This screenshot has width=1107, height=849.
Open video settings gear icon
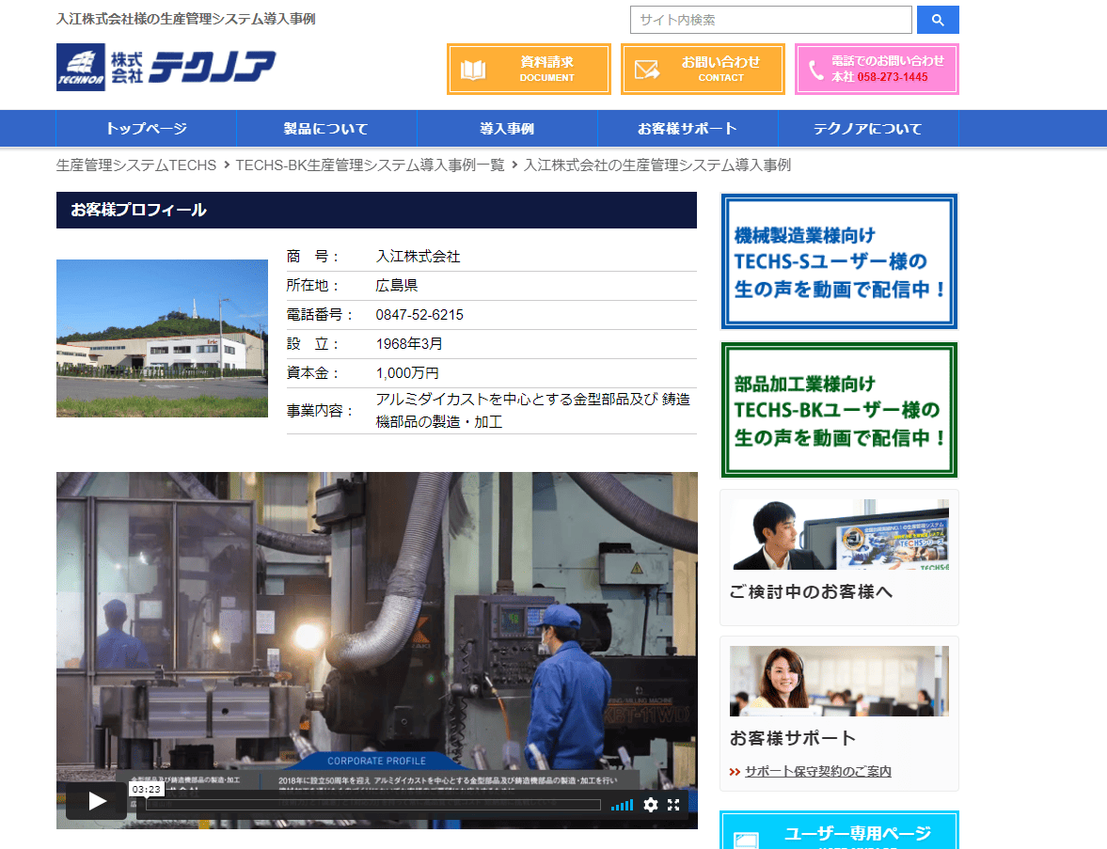(x=650, y=805)
